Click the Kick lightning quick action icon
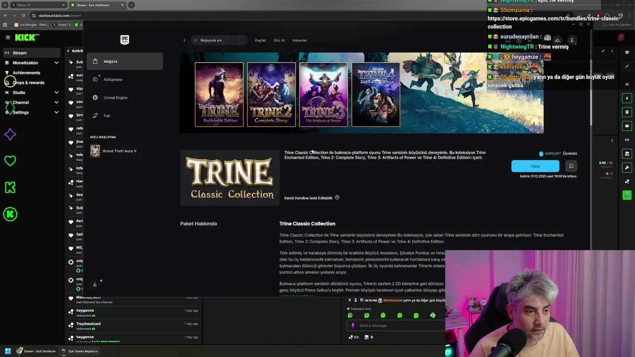 (627, 98)
